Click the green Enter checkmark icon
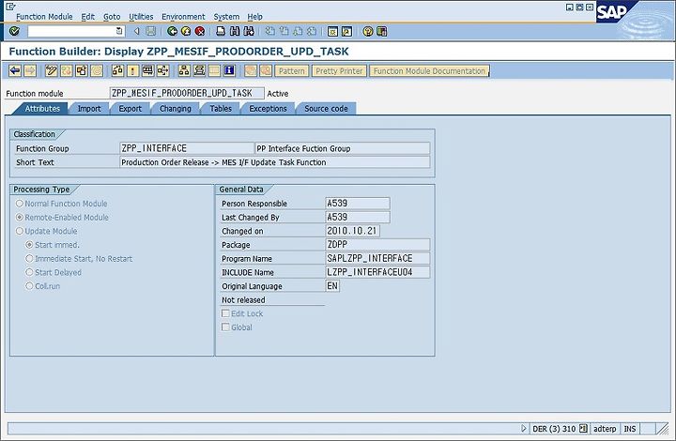 14,31
